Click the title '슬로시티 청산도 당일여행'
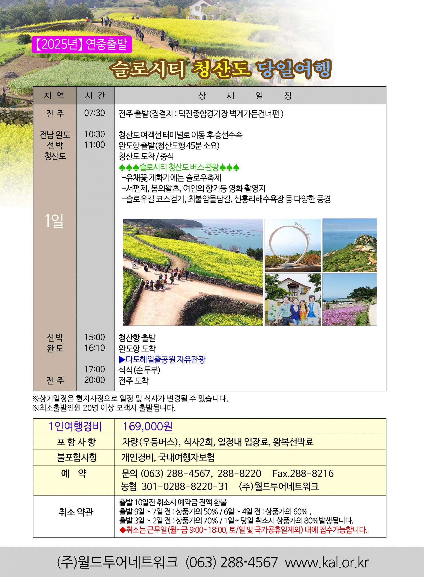The image size is (424, 577). pos(220,69)
